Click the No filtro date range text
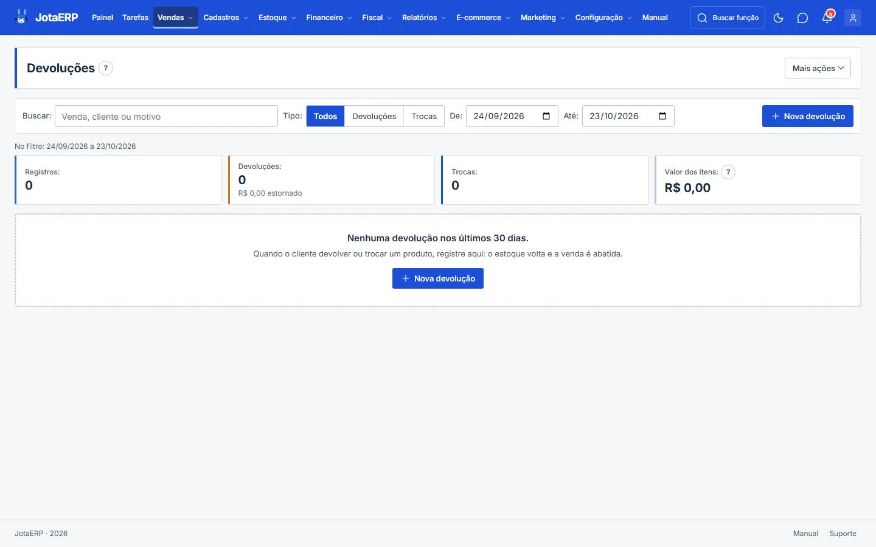 75,146
